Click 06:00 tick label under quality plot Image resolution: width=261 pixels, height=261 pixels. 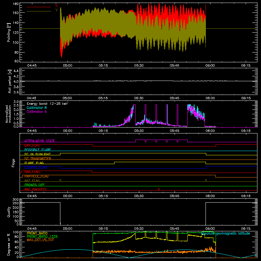(210, 229)
